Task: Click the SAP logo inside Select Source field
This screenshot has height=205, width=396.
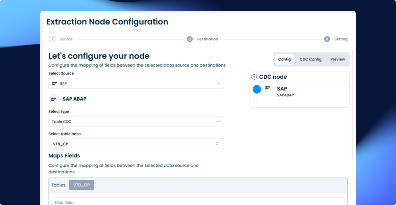Action: 54,83
